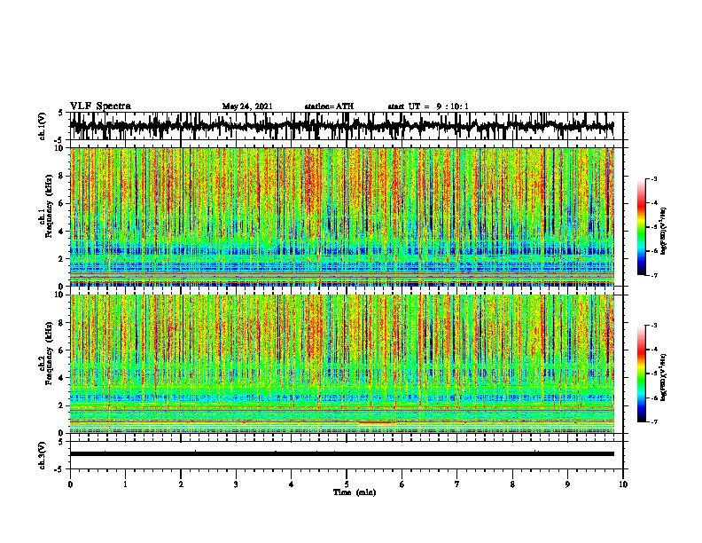Click the time-axis tick label "9"
Image resolution: width=702 pixels, height=543 pixels.
click(x=567, y=484)
